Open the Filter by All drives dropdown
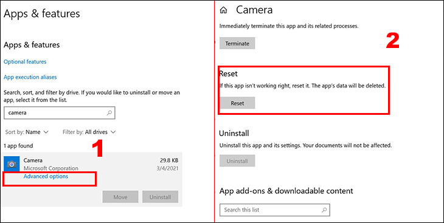The image size is (444, 223). click(89, 132)
